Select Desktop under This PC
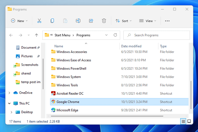 [27, 112]
